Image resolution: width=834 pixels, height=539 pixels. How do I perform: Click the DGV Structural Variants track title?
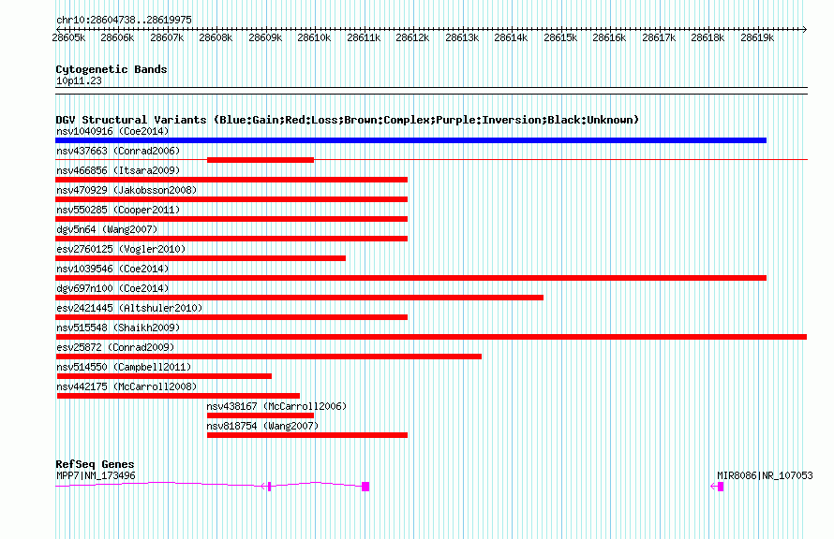tap(347, 120)
